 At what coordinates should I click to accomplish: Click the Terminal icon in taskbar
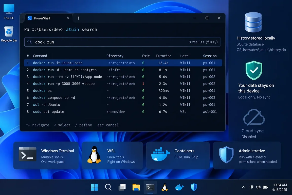pos(150,187)
